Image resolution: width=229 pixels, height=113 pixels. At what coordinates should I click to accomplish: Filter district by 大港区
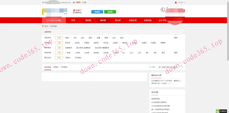[144, 43]
